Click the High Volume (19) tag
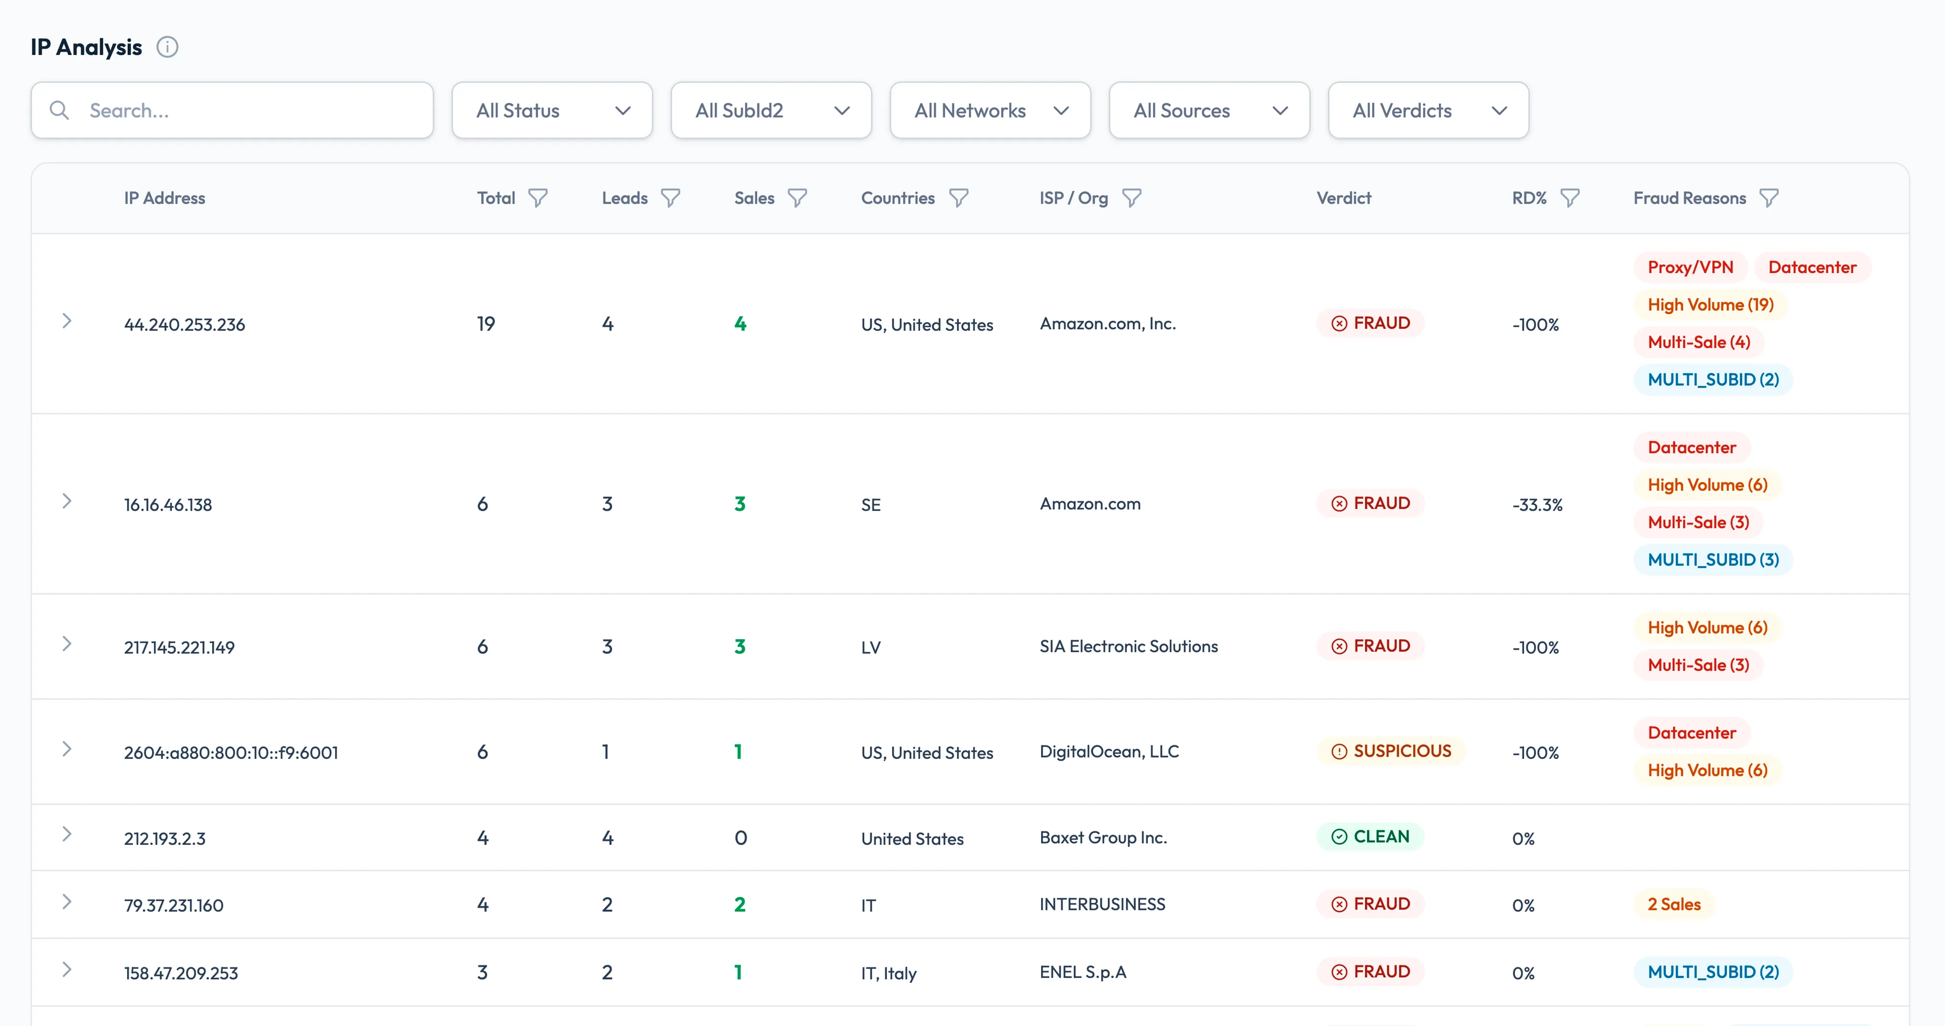Screen dimensions: 1945x1026 (1710, 305)
